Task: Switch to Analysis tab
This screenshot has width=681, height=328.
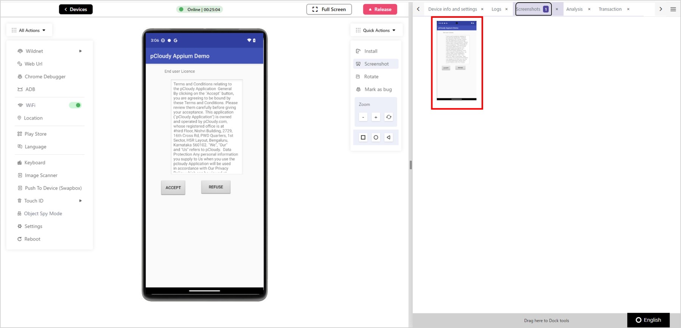Action: coord(574,9)
